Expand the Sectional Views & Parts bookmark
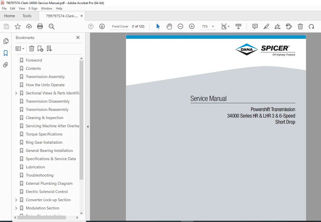321x222 pixels. 16,93
